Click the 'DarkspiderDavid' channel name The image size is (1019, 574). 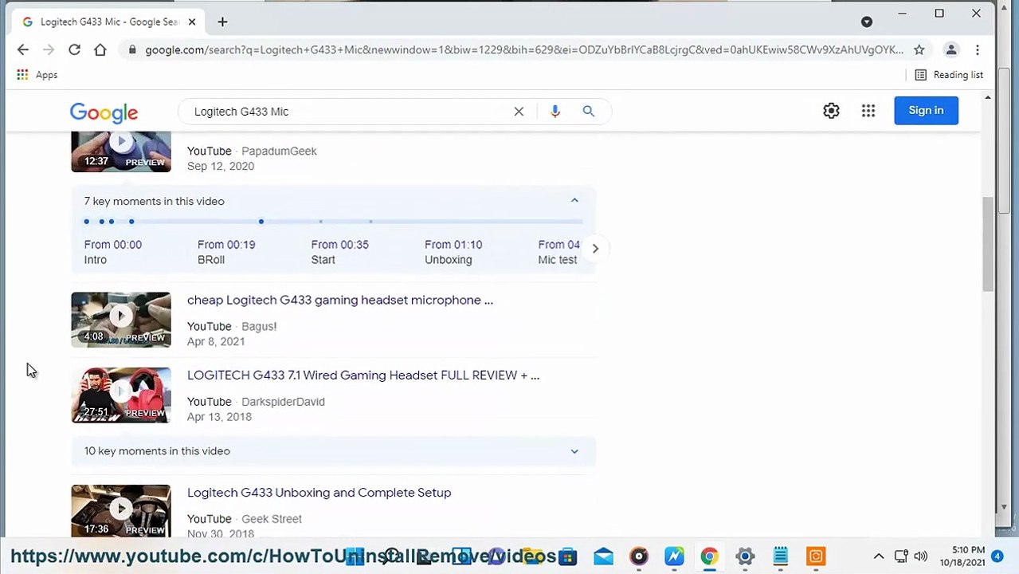tap(283, 401)
